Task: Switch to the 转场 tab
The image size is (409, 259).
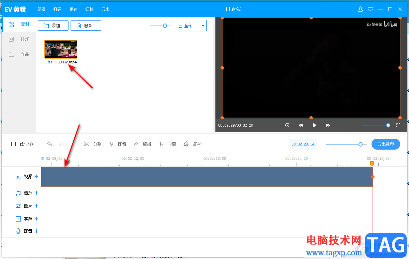Action: click(x=19, y=39)
